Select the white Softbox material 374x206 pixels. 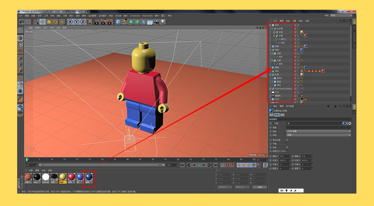click(46, 178)
